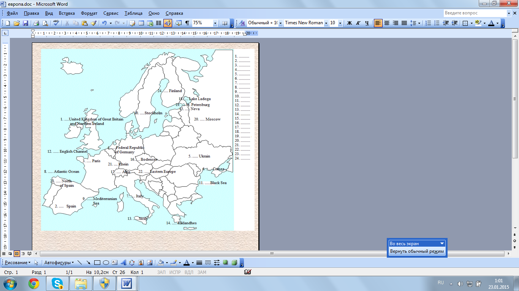Choose the Select Objects pointer tool
Screen dimensions: 519x291
click(36, 262)
